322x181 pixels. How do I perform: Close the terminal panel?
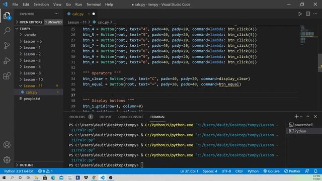click(x=315, y=117)
